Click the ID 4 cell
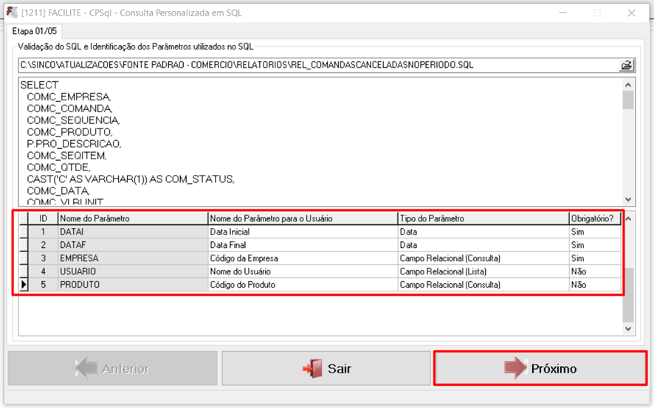 (x=43, y=272)
